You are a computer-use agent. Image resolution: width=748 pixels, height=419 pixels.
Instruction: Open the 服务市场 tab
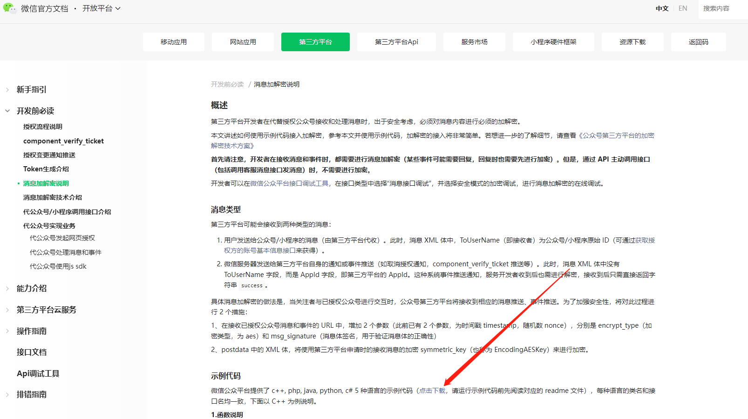474,42
